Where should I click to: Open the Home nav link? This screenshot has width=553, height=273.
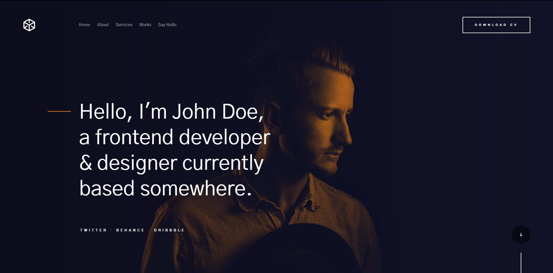click(x=85, y=25)
